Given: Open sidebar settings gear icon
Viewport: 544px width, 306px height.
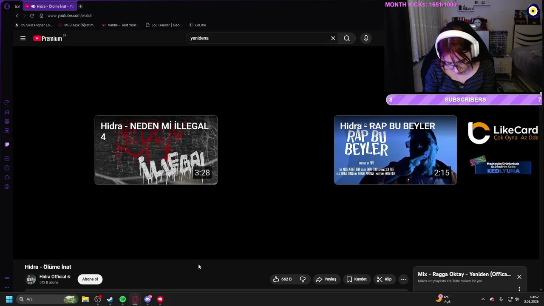Looking at the screenshot, I should click(7, 187).
